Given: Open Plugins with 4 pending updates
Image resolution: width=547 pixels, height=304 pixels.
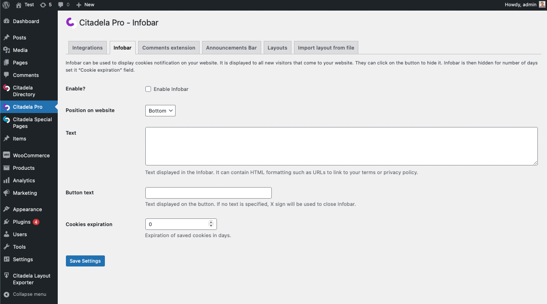Looking at the screenshot, I should [x=22, y=222].
